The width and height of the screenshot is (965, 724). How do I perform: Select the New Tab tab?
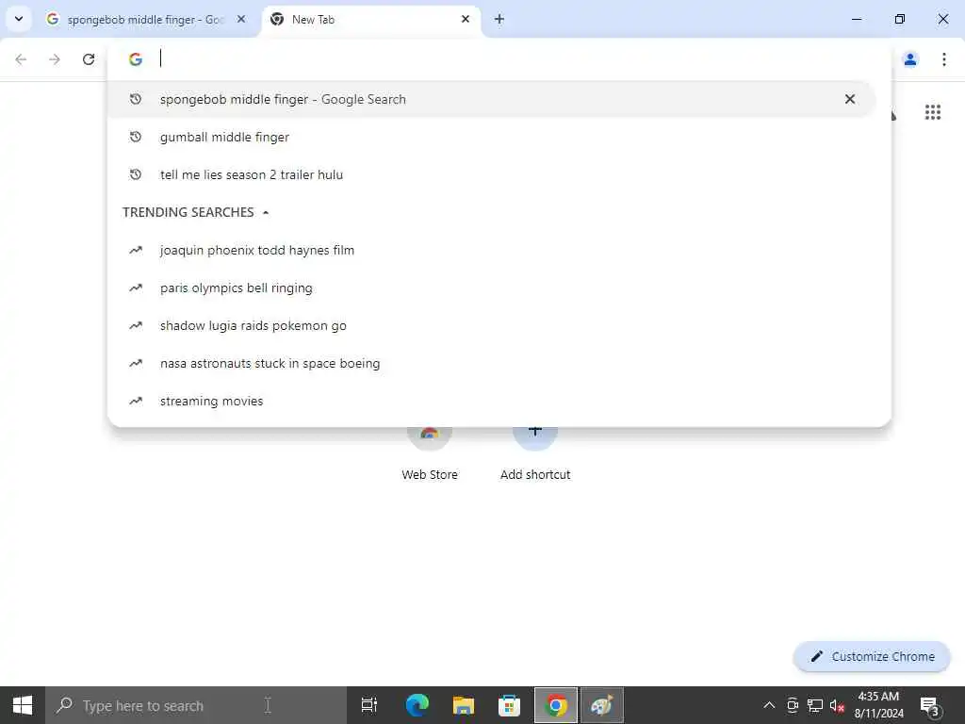tap(369, 19)
